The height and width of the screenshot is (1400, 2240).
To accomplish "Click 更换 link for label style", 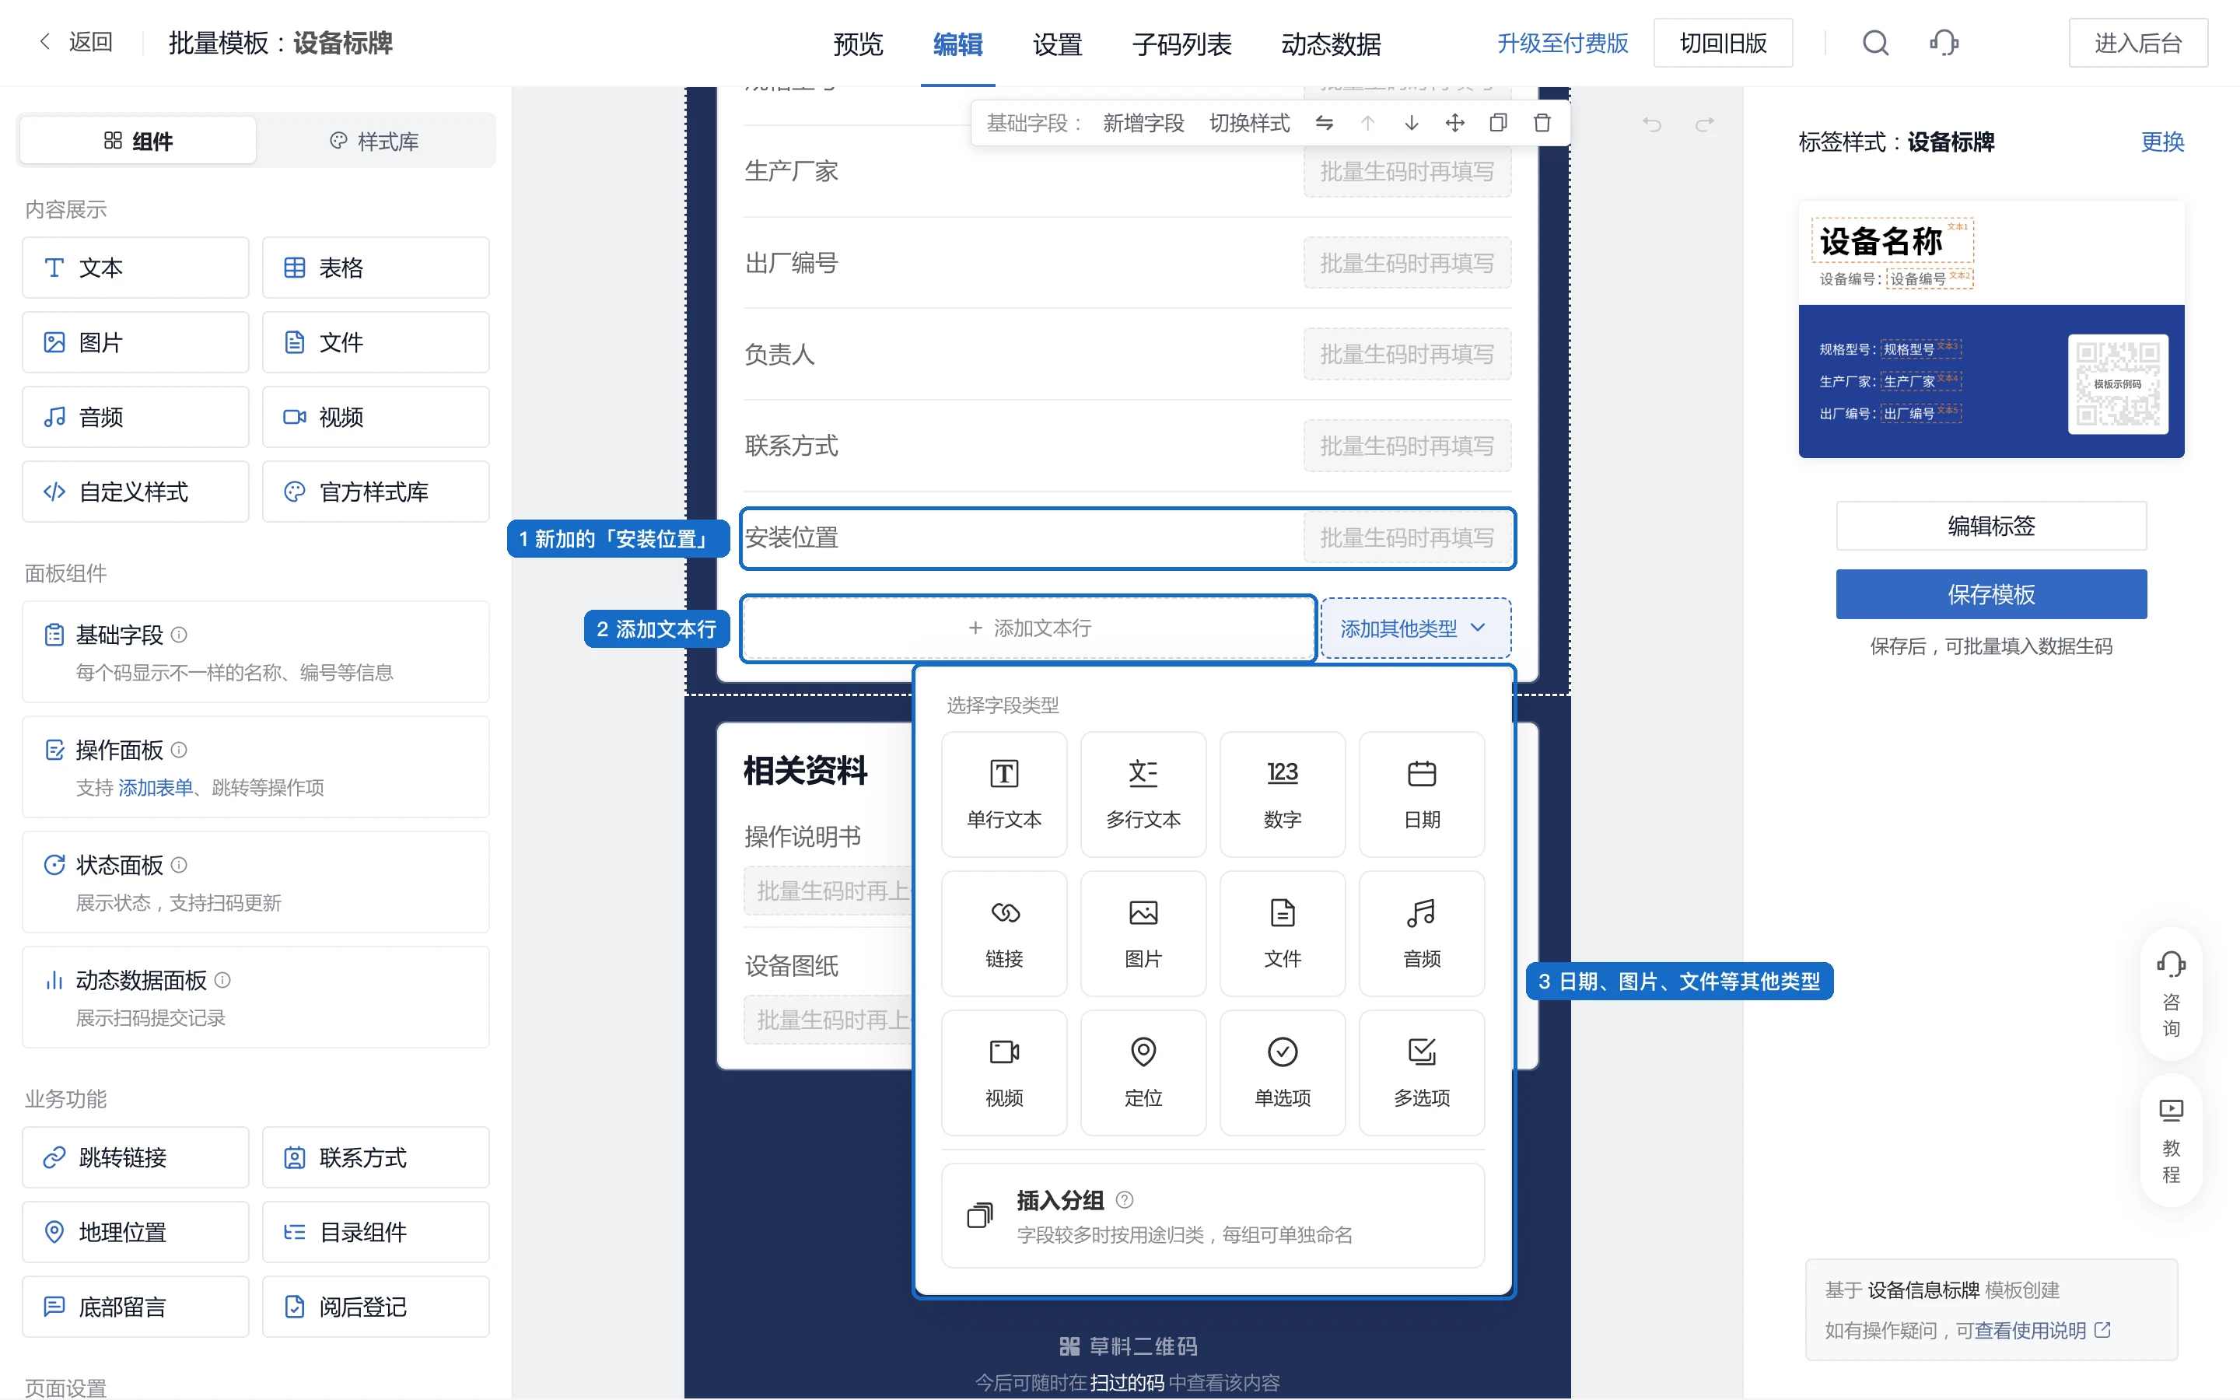I will (x=2162, y=142).
